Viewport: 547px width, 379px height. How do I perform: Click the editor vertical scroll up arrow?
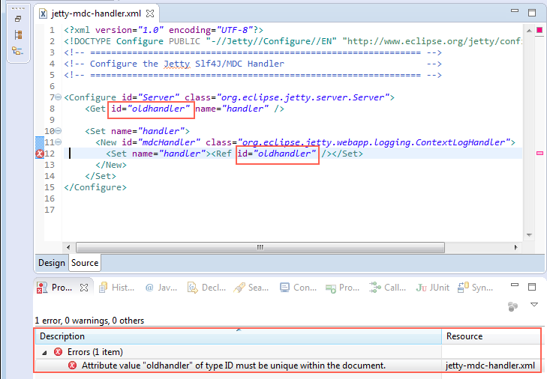pos(529,31)
